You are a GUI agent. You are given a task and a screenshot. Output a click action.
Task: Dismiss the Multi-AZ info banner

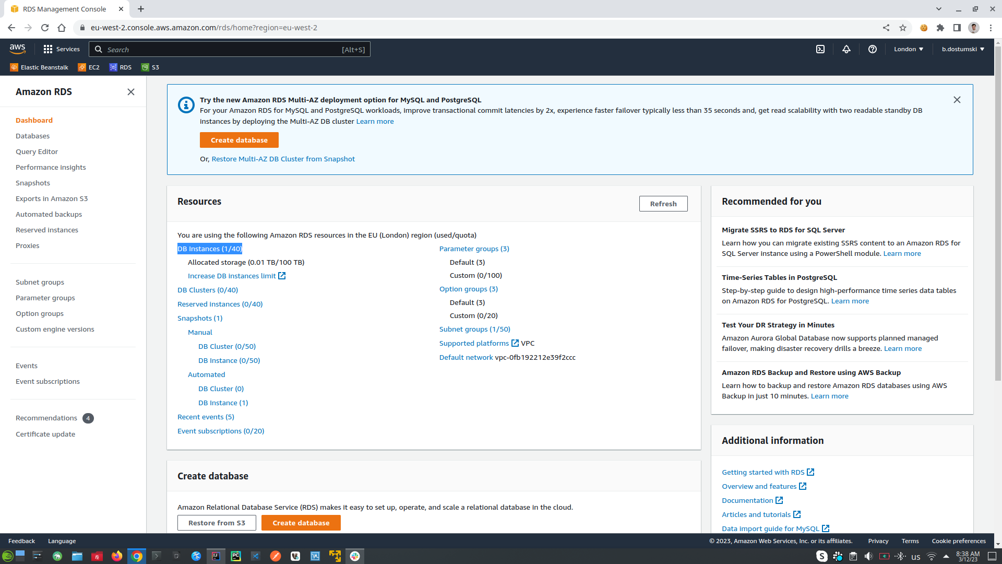(957, 100)
